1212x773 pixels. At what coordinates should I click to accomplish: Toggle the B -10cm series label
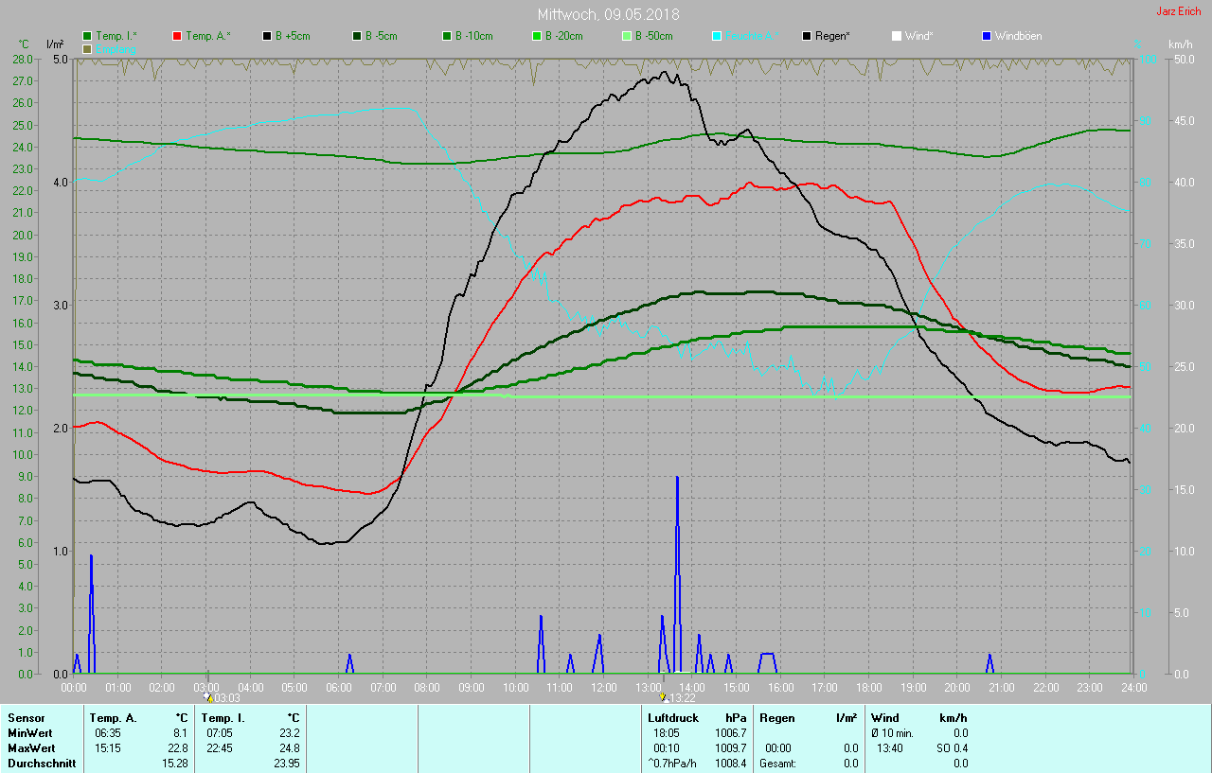(x=473, y=36)
